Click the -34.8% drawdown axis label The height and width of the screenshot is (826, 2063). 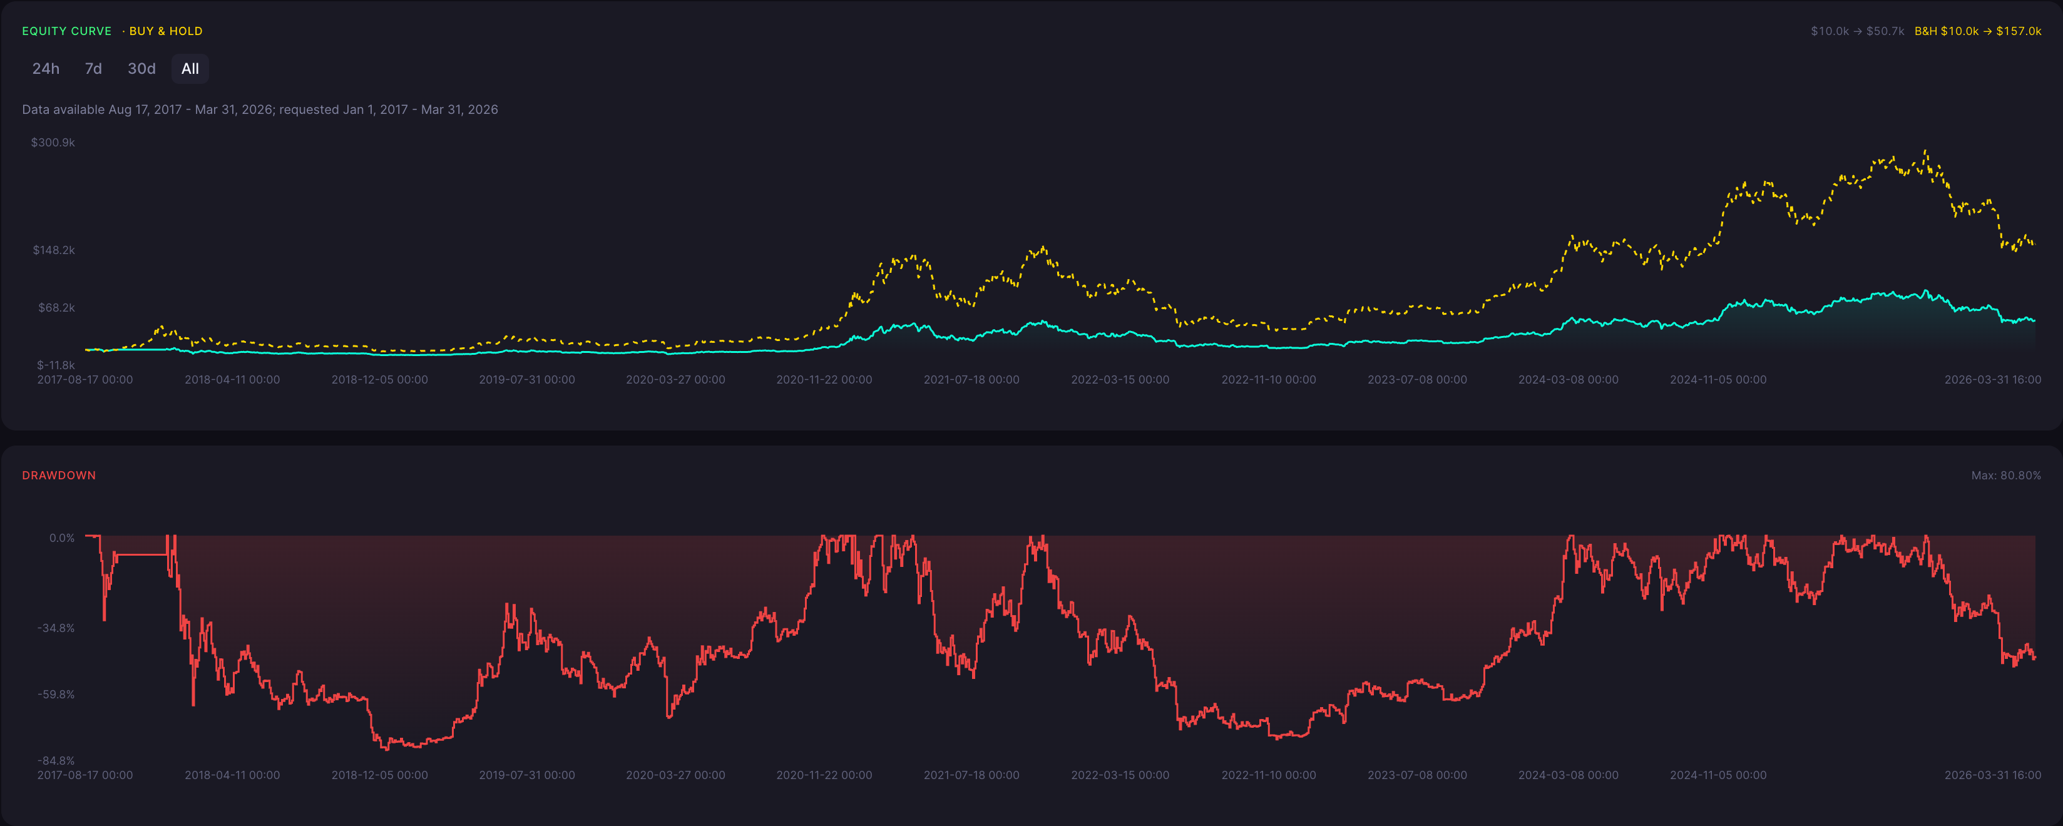pyautogui.click(x=56, y=628)
